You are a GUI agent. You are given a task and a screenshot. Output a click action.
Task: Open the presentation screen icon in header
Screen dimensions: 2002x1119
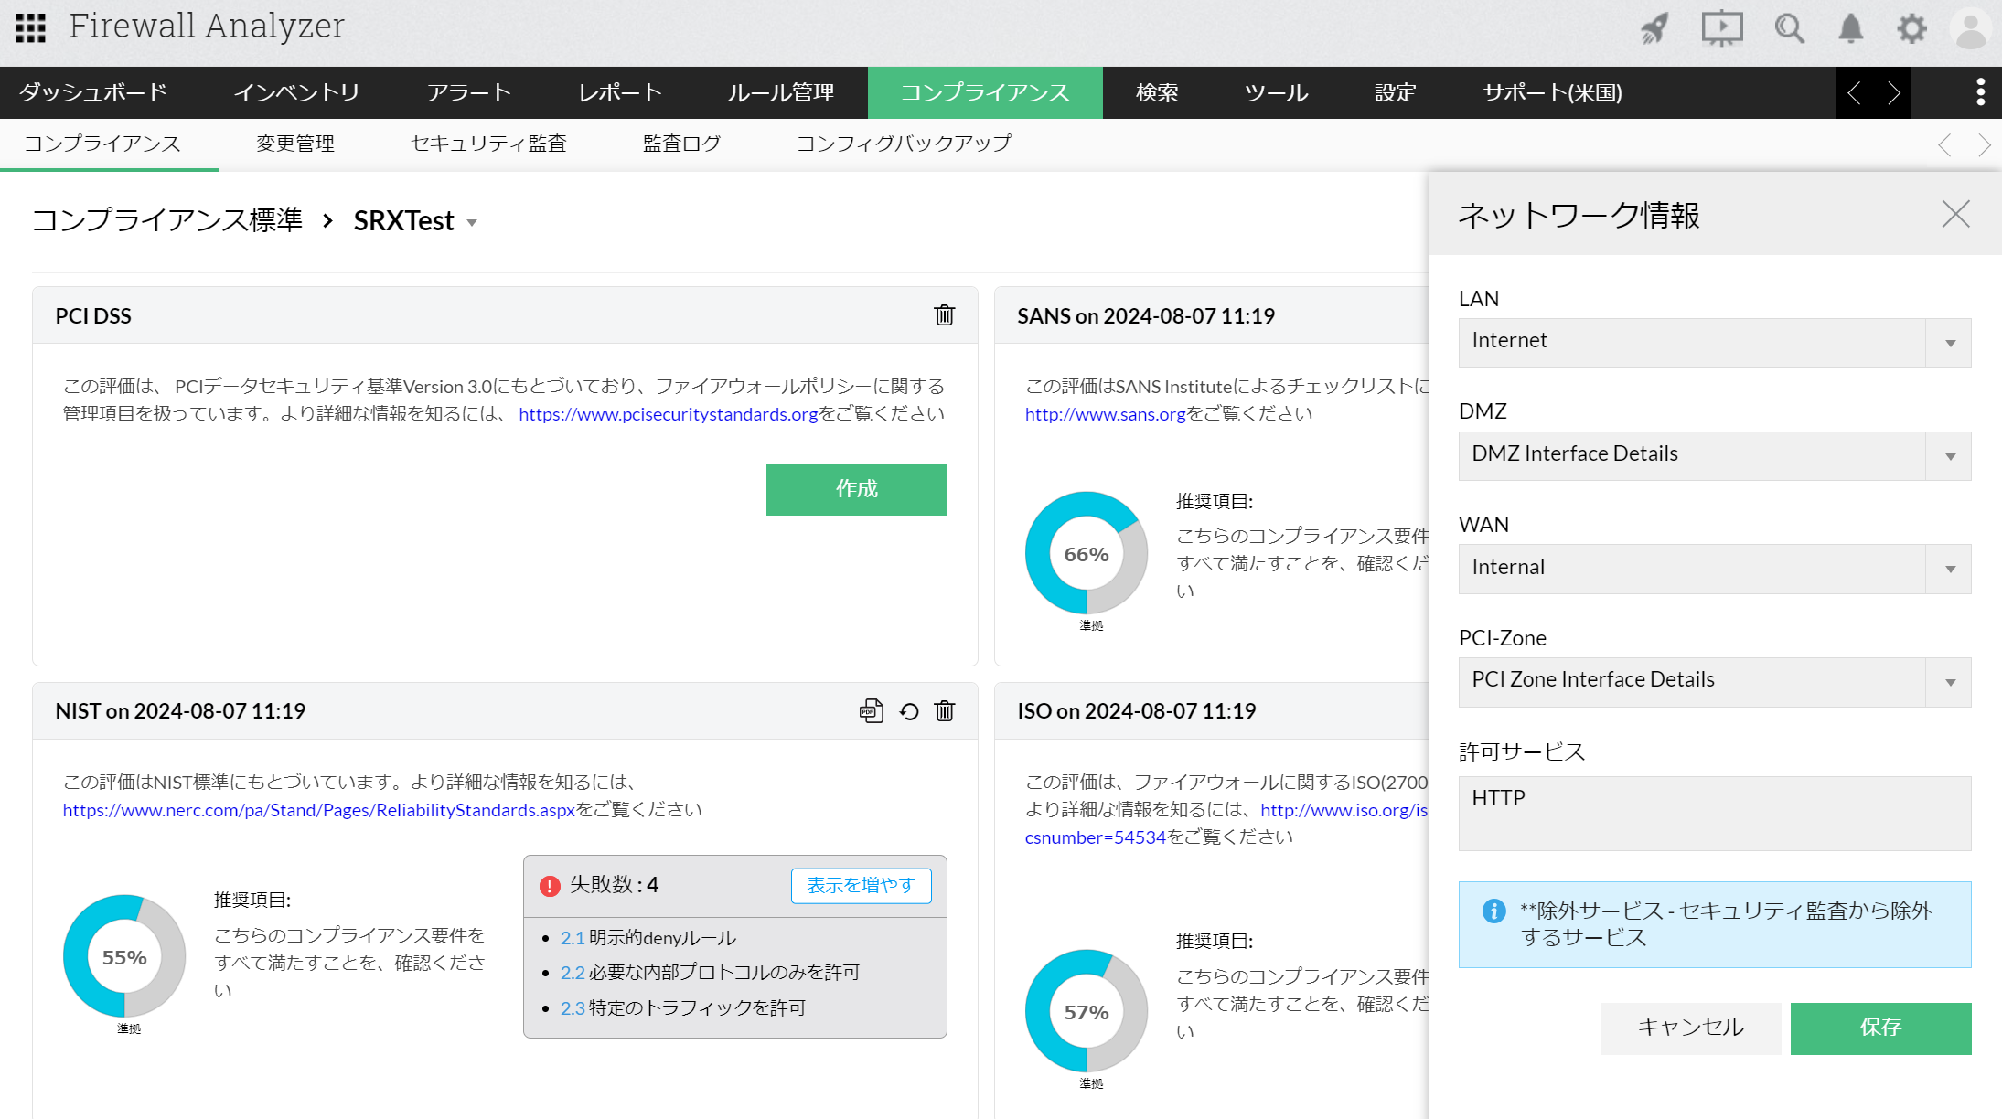(x=1721, y=29)
